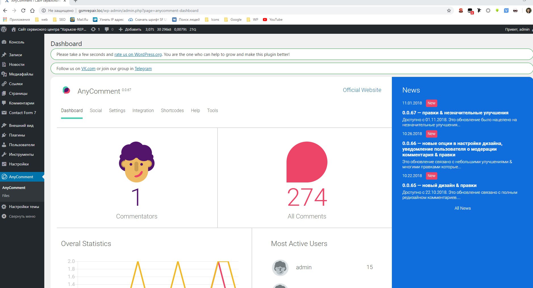Open the Official Website link
The image size is (533, 288).
click(362, 90)
